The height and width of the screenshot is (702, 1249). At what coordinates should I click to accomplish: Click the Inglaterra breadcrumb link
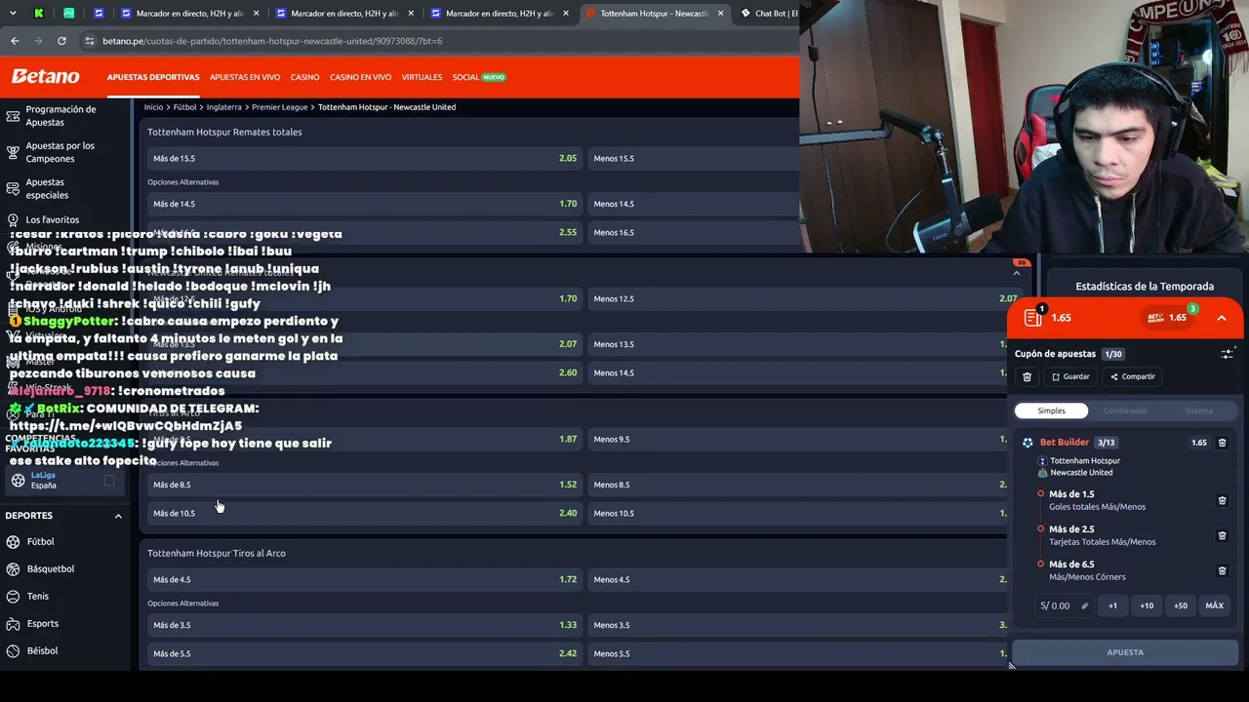[223, 107]
